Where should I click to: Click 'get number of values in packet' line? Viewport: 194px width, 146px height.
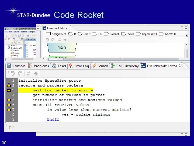click(69, 95)
